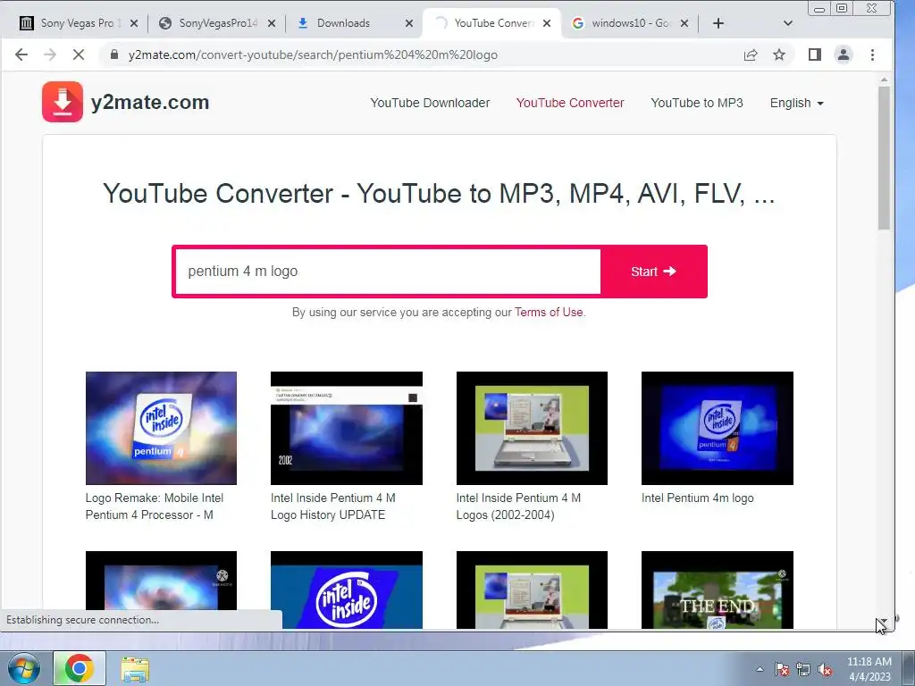Click title Intel Inside Pentium 4 M Logo History UPDATE
The image size is (915, 686).
pos(333,506)
